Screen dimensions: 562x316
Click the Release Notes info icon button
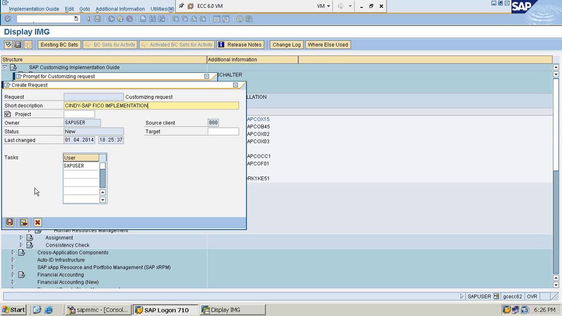pos(240,44)
